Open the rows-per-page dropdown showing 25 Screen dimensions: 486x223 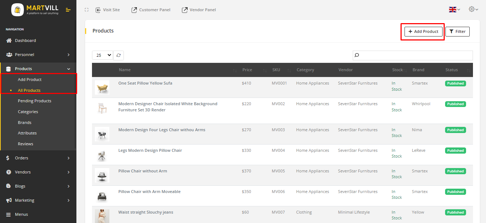click(x=102, y=55)
